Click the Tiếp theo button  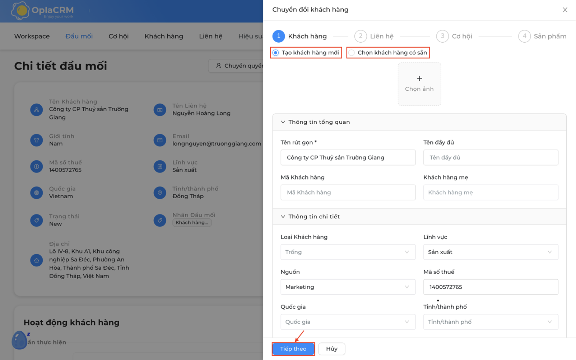tap(293, 349)
